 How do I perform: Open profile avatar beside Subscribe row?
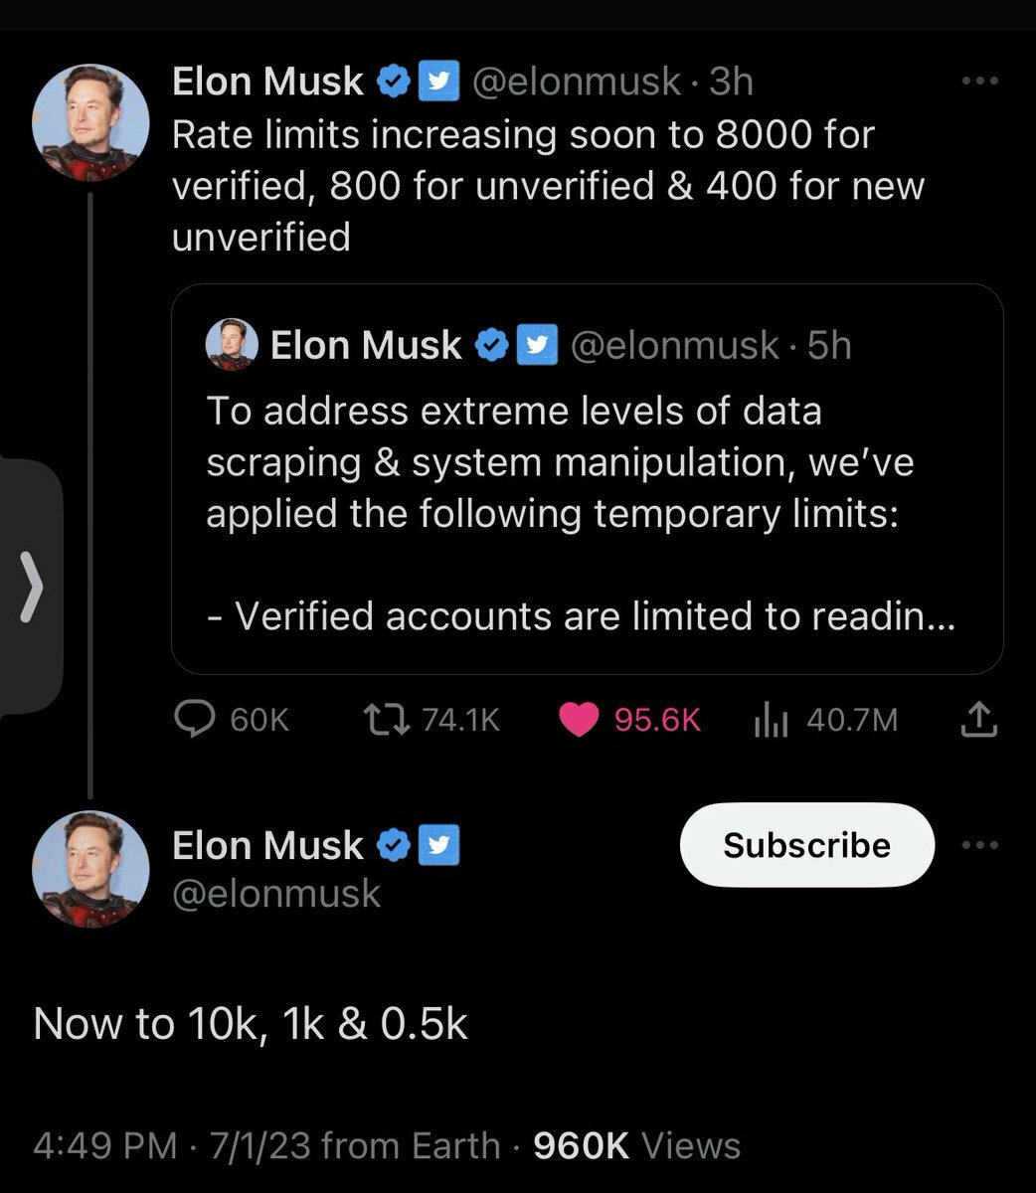point(90,869)
